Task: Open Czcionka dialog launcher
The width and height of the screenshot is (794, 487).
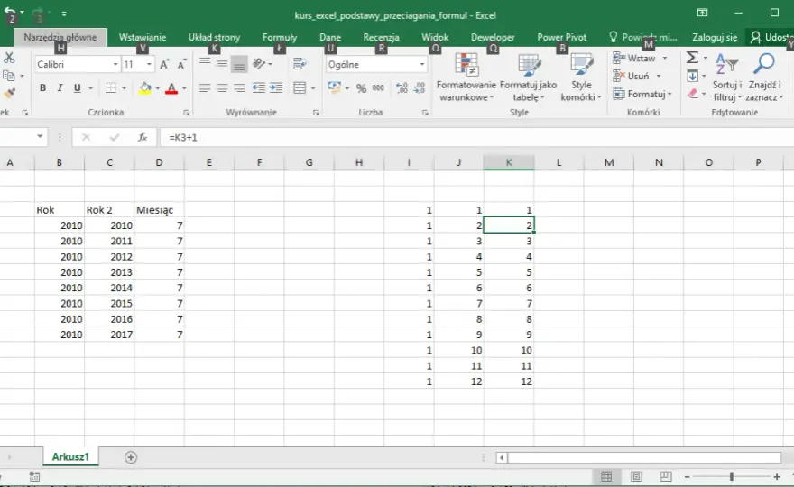Action: (187, 113)
